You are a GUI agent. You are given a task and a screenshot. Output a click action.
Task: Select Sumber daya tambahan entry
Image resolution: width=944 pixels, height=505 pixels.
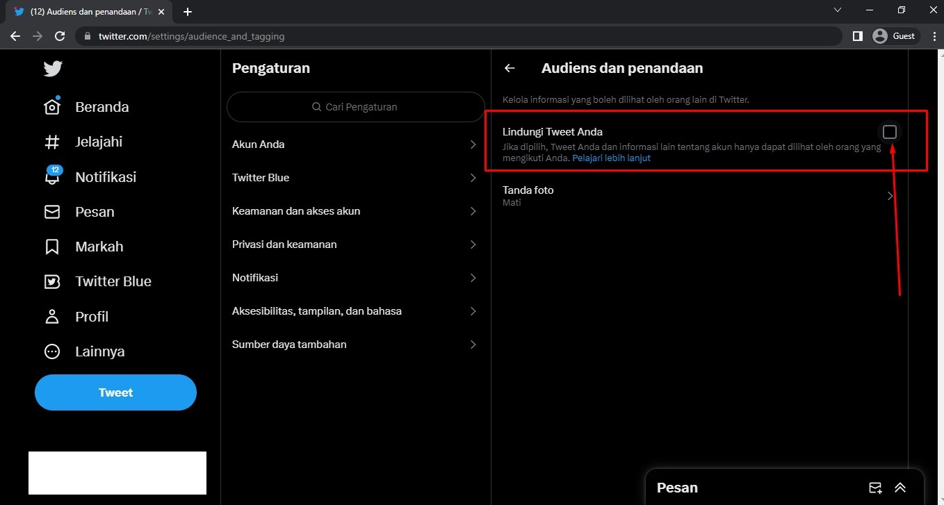(x=356, y=345)
